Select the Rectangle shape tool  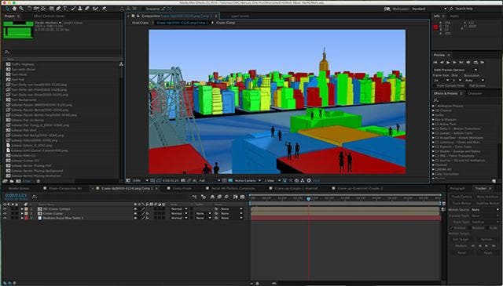point(52,9)
